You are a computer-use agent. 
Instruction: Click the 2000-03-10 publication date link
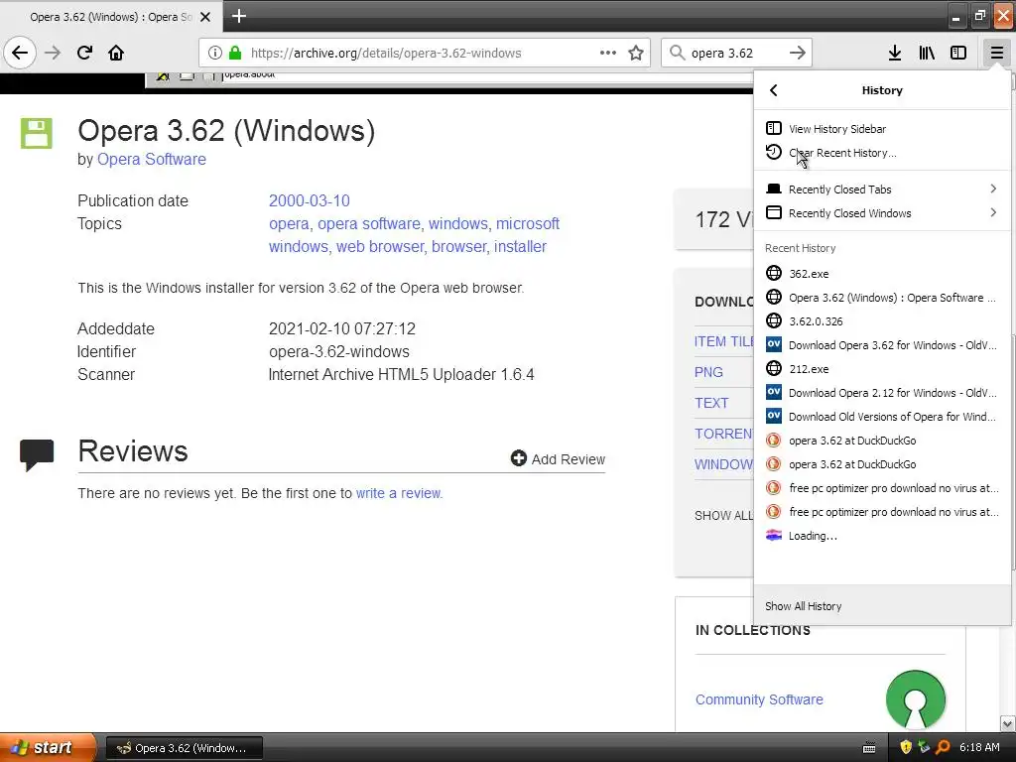(310, 200)
